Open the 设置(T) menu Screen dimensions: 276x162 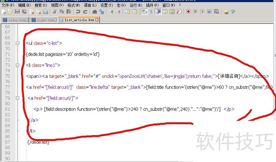107,5
